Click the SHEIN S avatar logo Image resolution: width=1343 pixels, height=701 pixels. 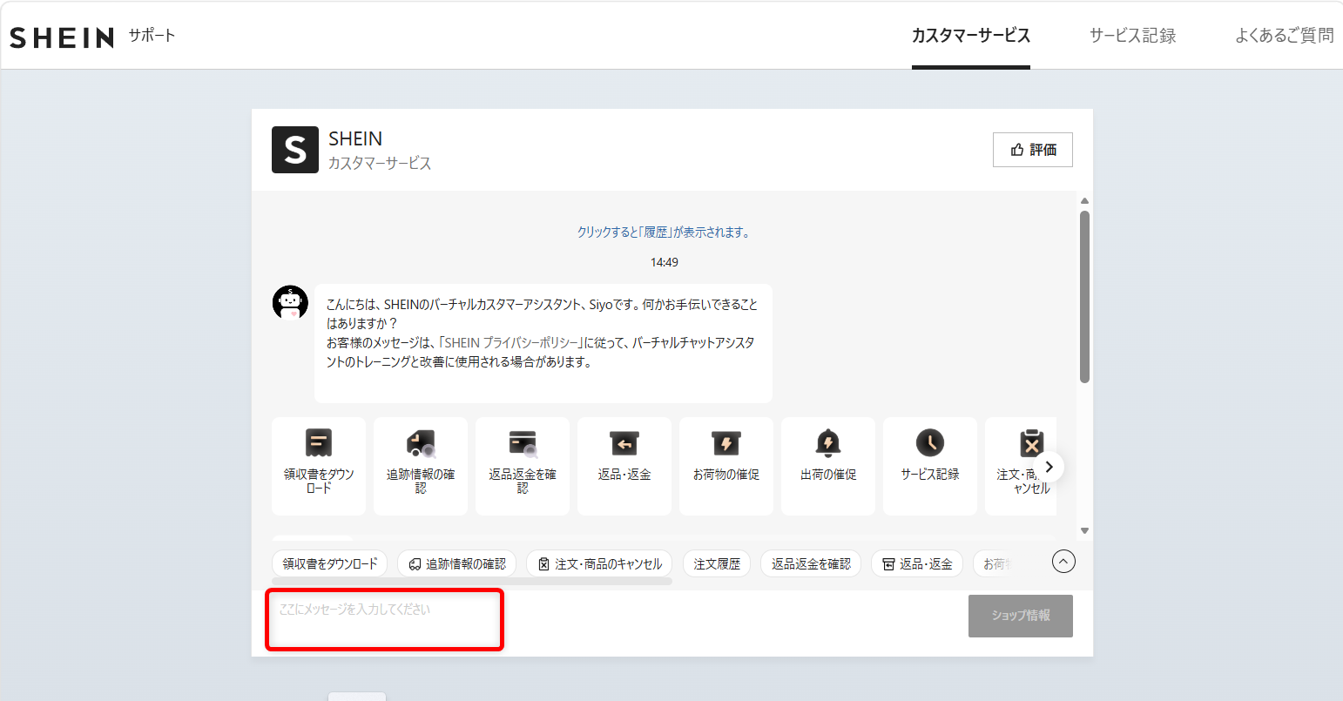point(295,150)
